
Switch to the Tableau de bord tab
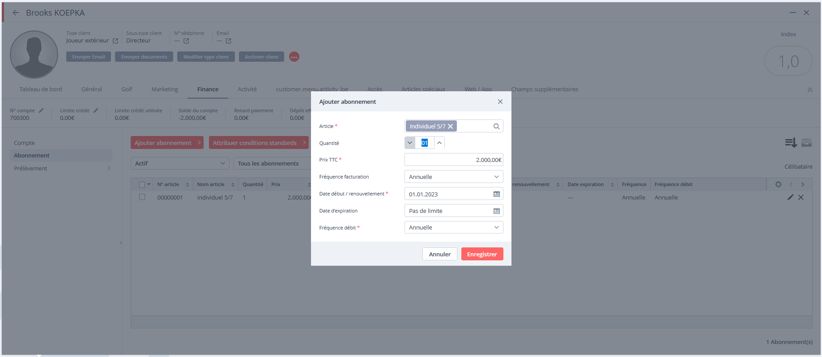(x=41, y=89)
